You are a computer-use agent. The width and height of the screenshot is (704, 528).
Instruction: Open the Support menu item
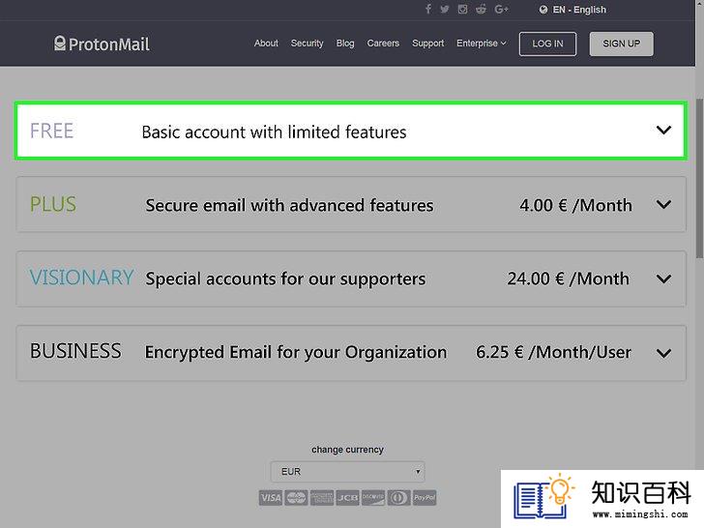point(427,44)
